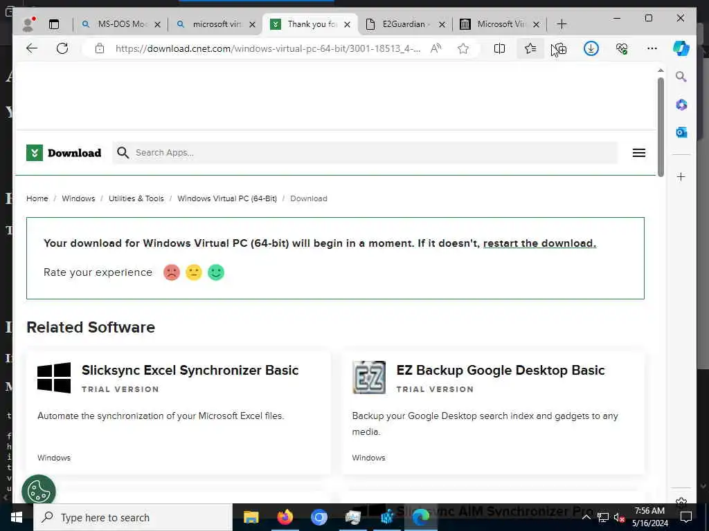Click the URL address bar

(268, 48)
